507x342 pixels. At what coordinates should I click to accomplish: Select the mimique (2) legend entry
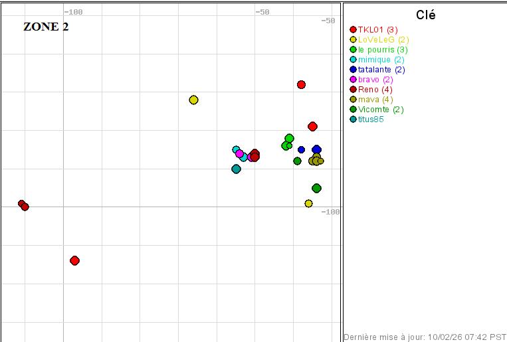tap(381, 60)
